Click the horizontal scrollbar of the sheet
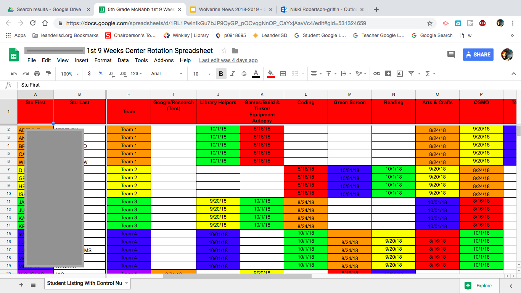This screenshot has width=521, height=293. [237, 276]
